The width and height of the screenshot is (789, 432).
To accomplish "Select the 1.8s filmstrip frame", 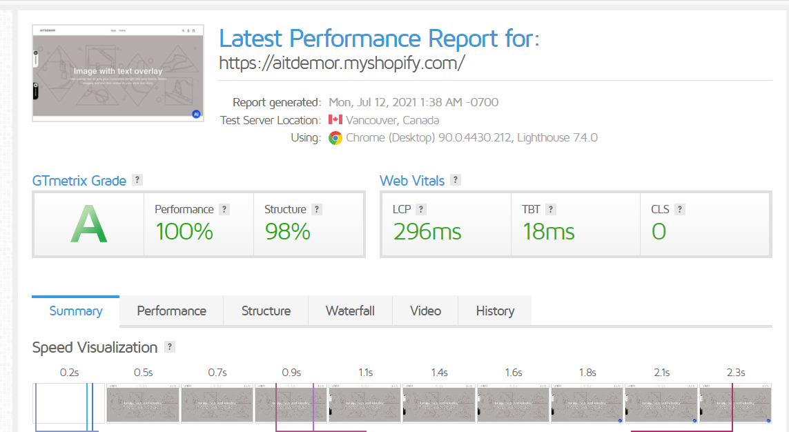I will [x=587, y=403].
